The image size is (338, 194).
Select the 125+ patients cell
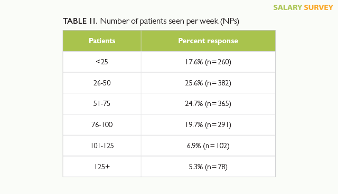[102, 167]
